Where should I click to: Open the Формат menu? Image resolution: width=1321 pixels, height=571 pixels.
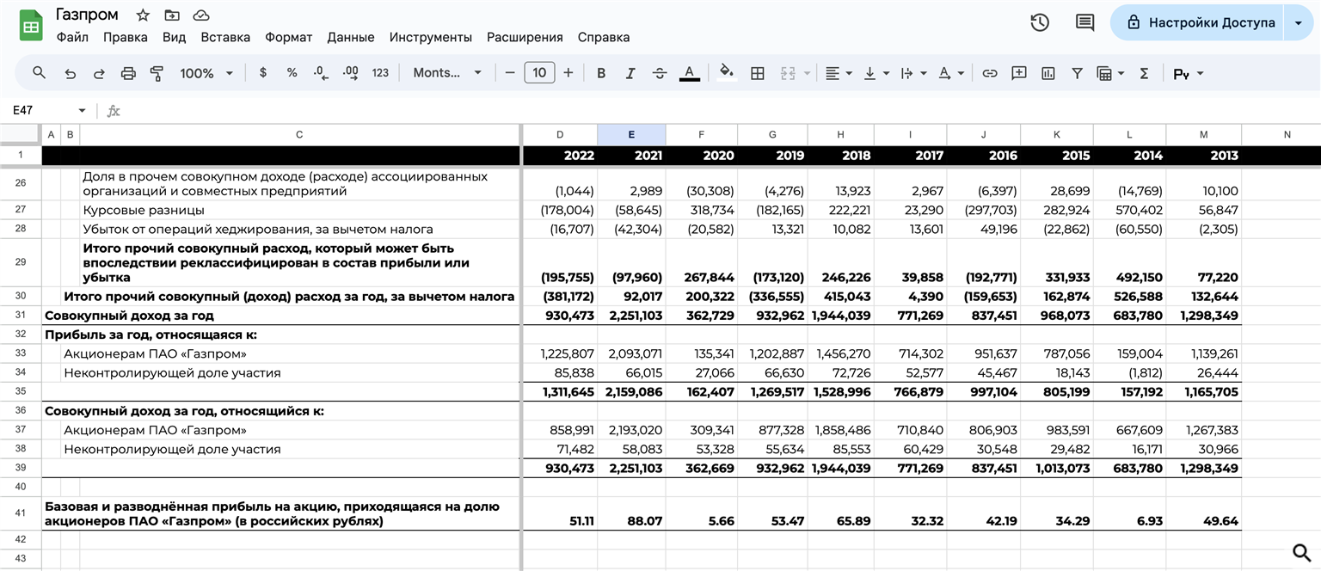click(x=289, y=38)
